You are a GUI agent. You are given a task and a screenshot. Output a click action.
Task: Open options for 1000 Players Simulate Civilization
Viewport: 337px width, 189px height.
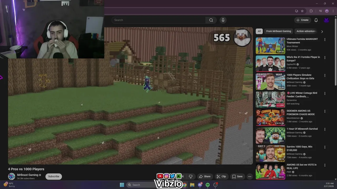[x=325, y=75]
